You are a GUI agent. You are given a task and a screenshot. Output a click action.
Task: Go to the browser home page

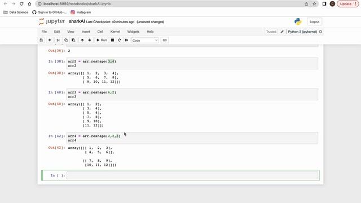tap(29, 4)
